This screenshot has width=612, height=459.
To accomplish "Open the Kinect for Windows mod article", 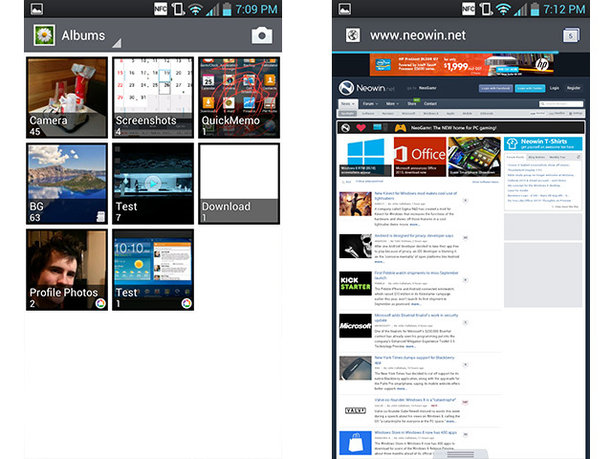I will pyautogui.click(x=415, y=195).
